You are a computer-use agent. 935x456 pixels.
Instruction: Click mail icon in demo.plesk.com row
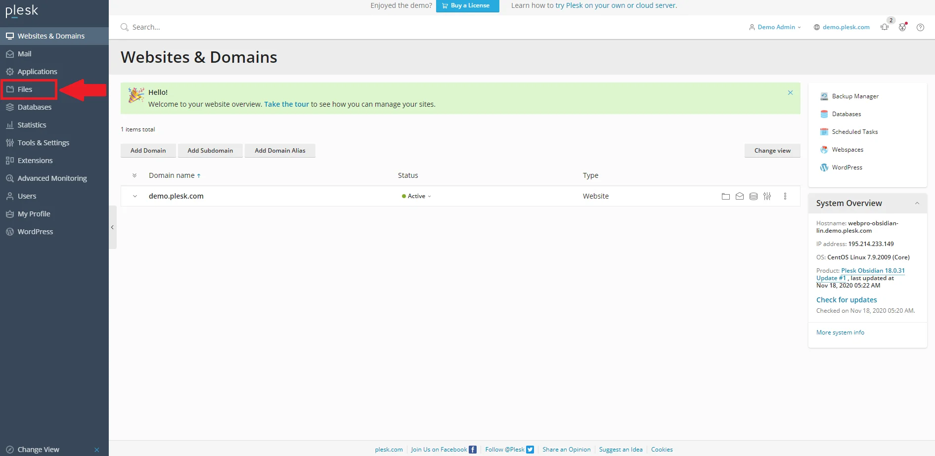pyautogui.click(x=739, y=196)
